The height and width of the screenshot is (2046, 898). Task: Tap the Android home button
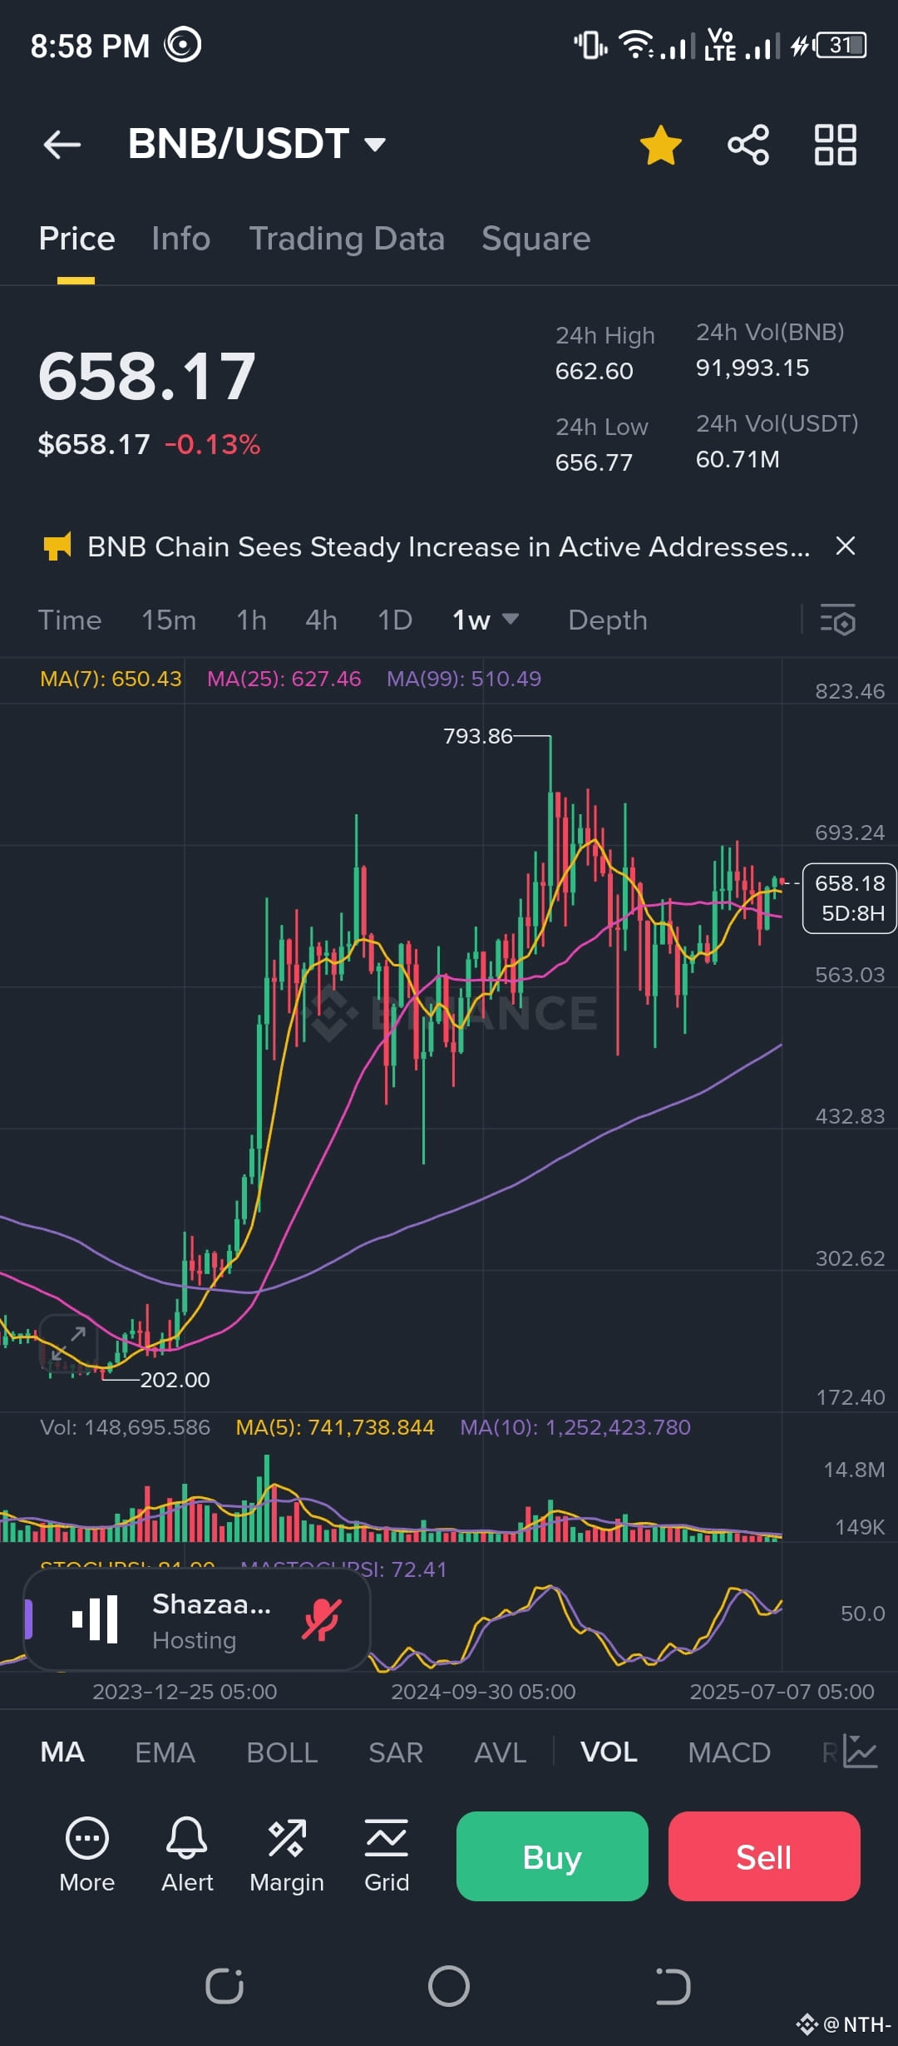coord(449,1987)
